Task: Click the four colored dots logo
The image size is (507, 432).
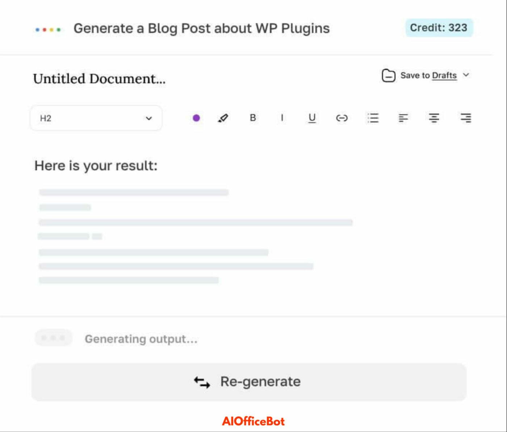Action: tap(48, 29)
